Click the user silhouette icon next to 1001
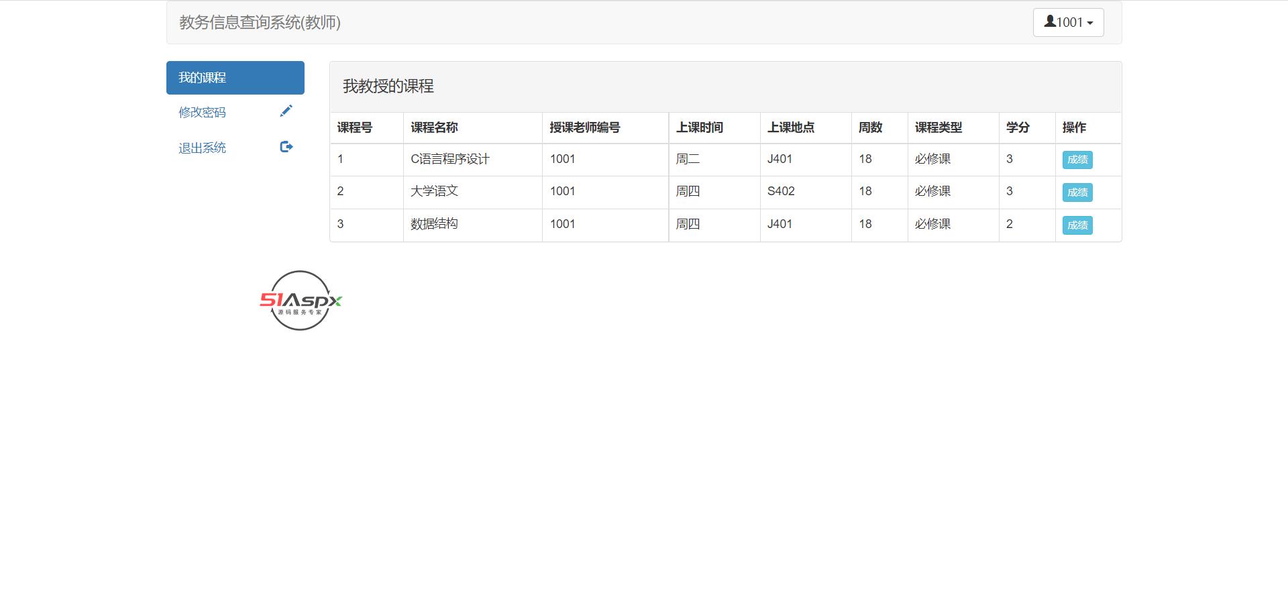The height and width of the screenshot is (605, 1288). coord(1050,21)
